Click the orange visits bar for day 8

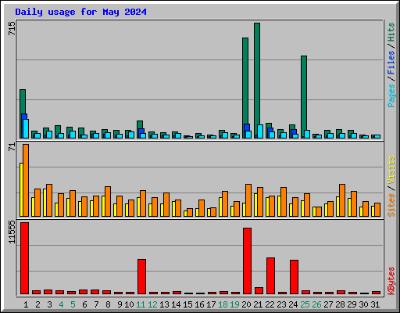tap(108, 201)
